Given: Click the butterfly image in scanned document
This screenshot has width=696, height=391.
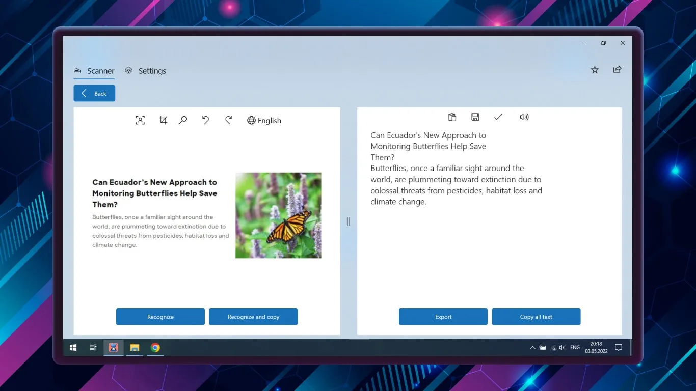Looking at the screenshot, I should click(x=278, y=215).
